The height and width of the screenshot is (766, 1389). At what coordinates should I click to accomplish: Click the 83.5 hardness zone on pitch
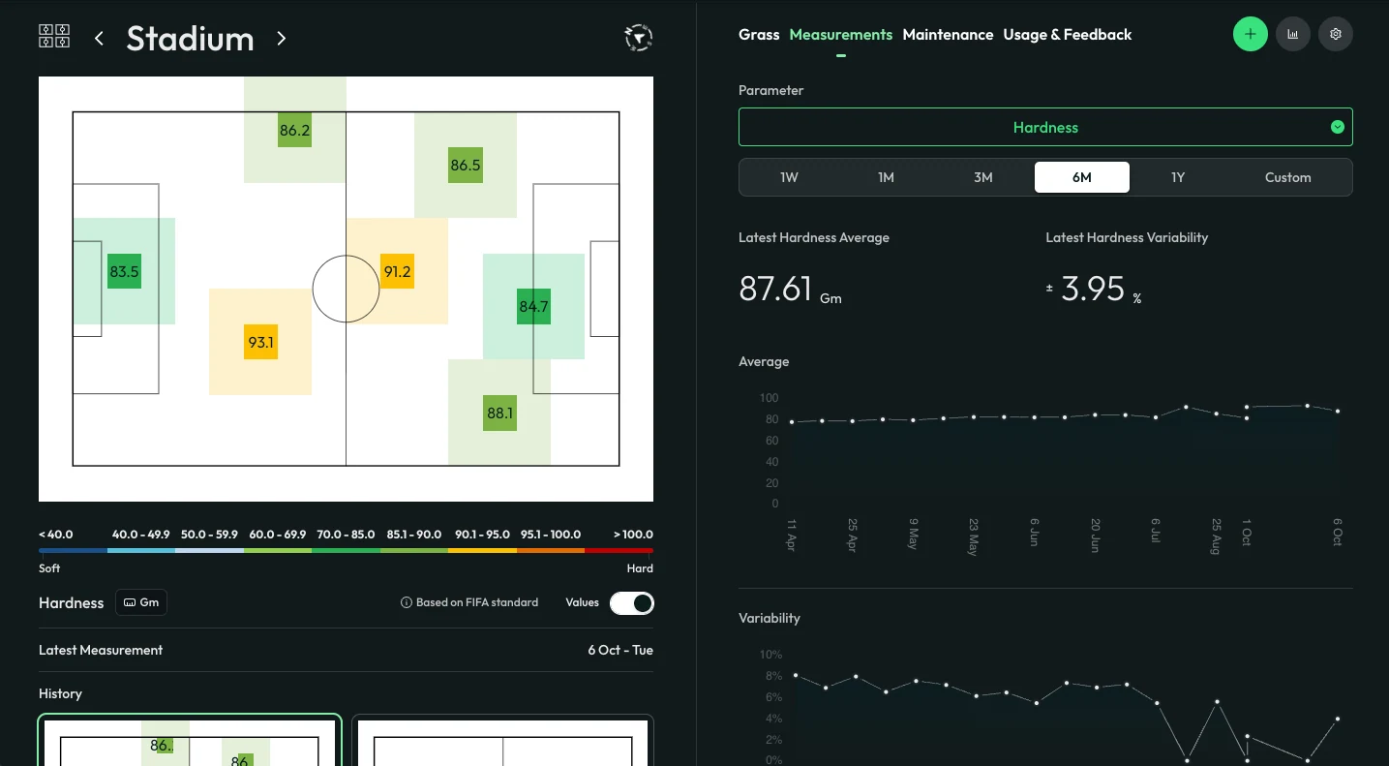pos(124,271)
